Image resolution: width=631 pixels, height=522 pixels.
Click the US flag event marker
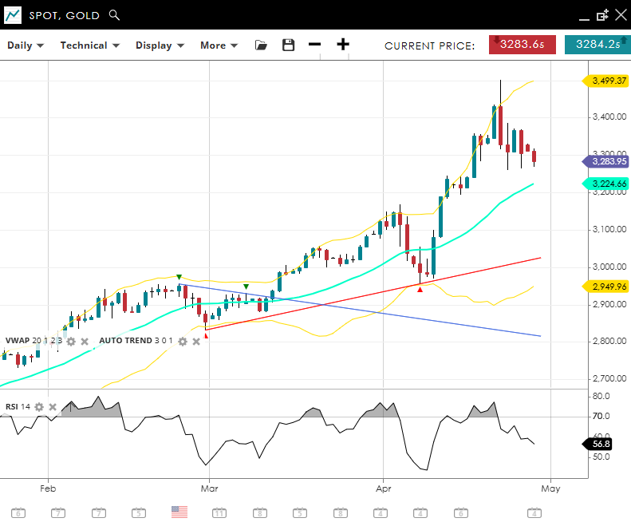coord(179,512)
